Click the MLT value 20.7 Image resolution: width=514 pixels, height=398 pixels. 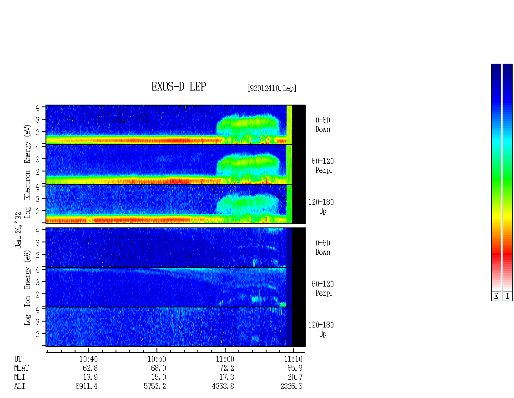pyautogui.click(x=295, y=377)
